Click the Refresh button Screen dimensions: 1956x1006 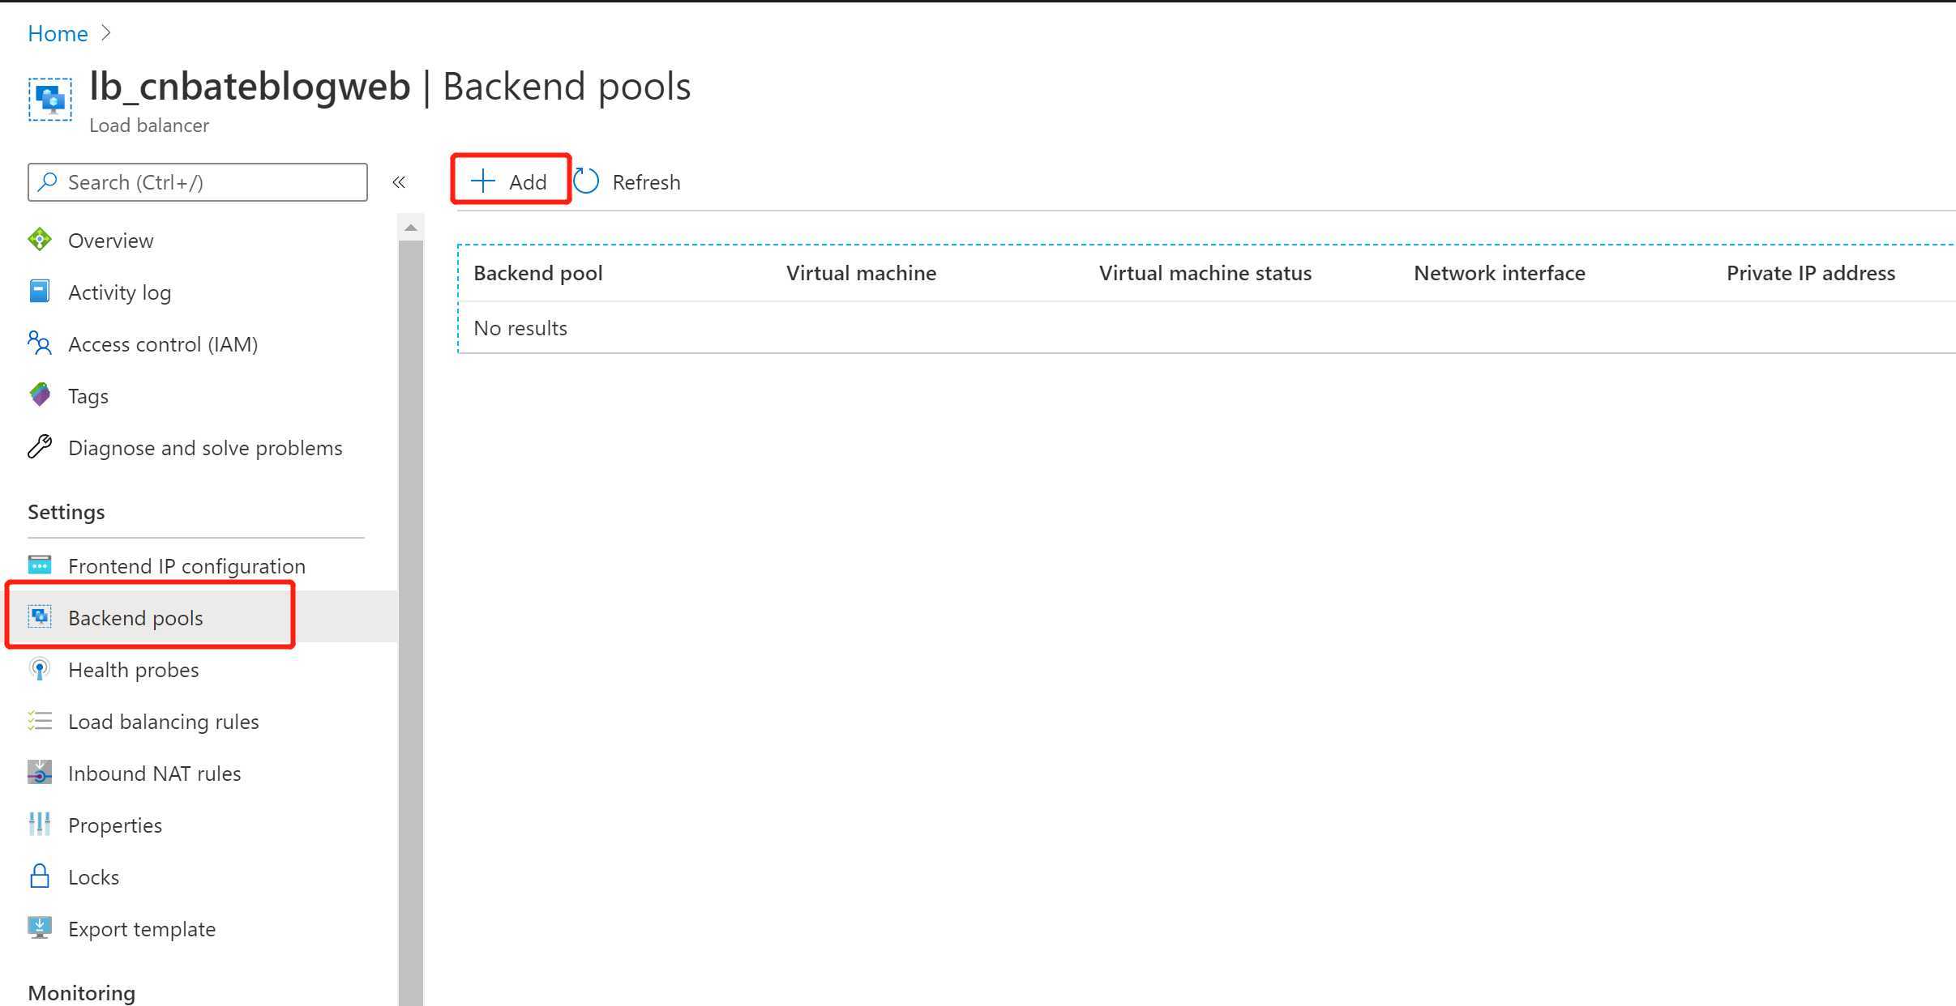tap(627, 181)
